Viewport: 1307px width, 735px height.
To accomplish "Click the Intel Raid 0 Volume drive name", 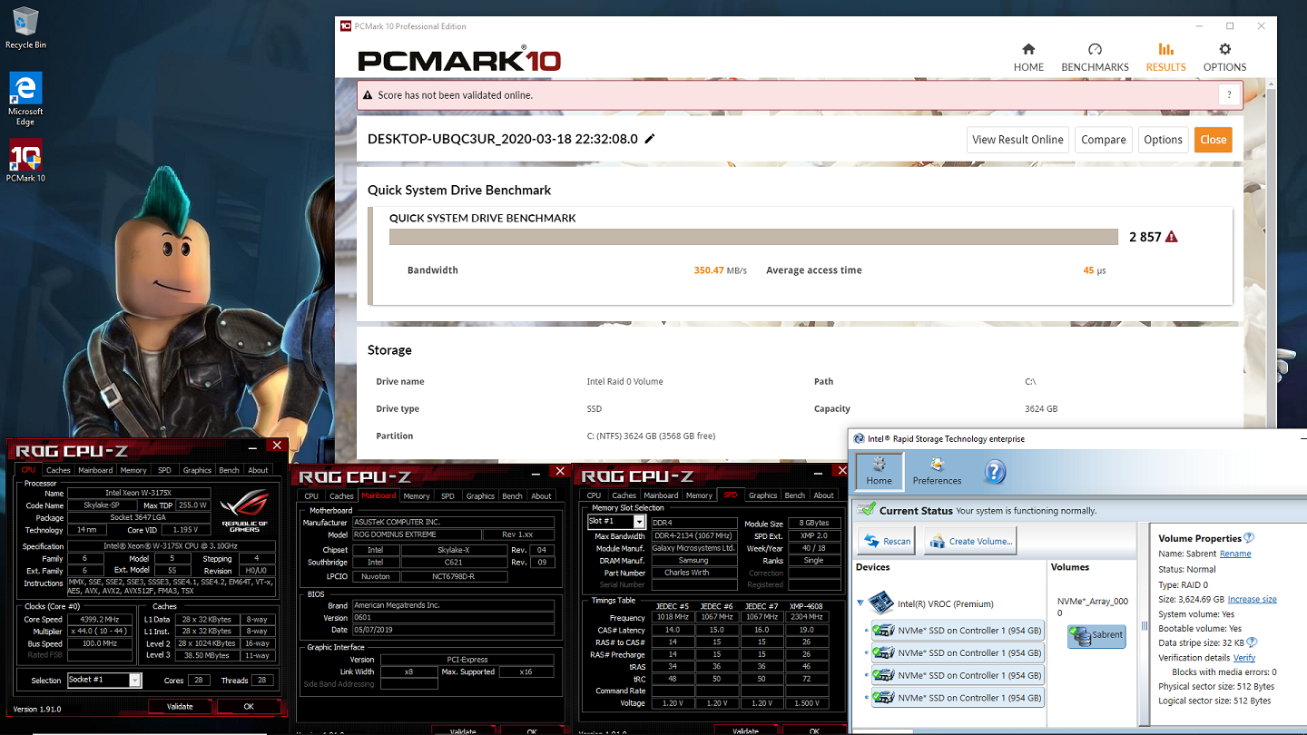I will (x=625, y=382).
